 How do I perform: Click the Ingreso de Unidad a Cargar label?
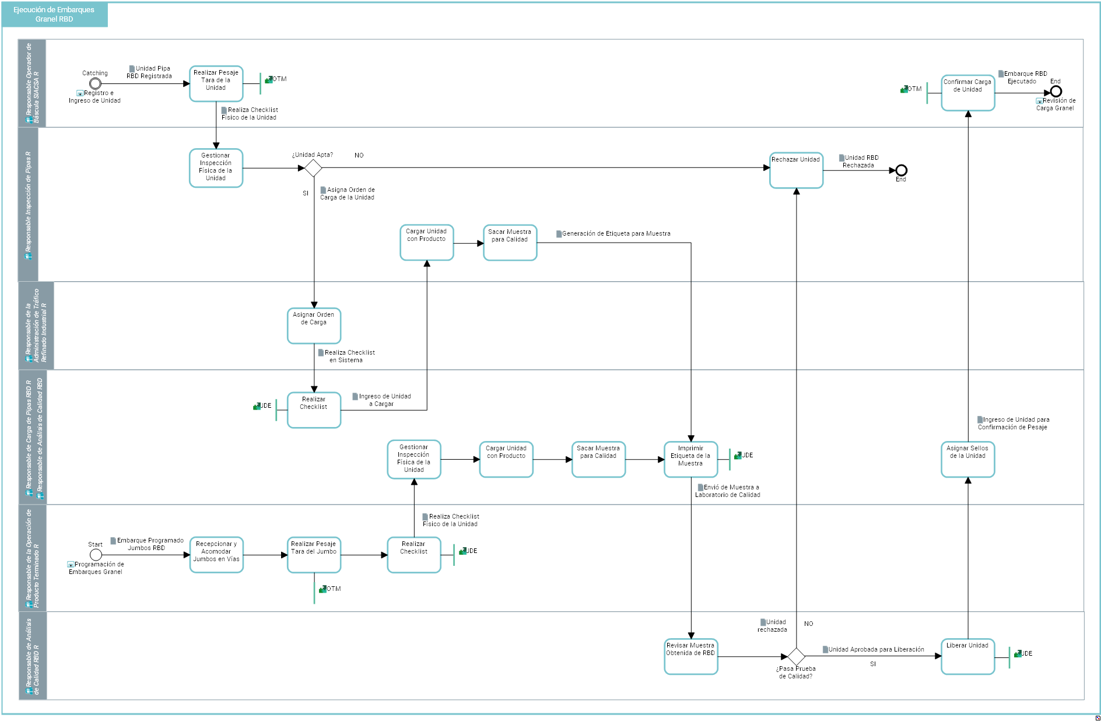(382, 400)
